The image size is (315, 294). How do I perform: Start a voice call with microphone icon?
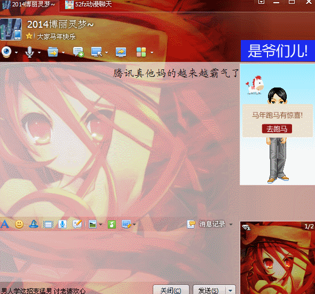pos(29,52)
